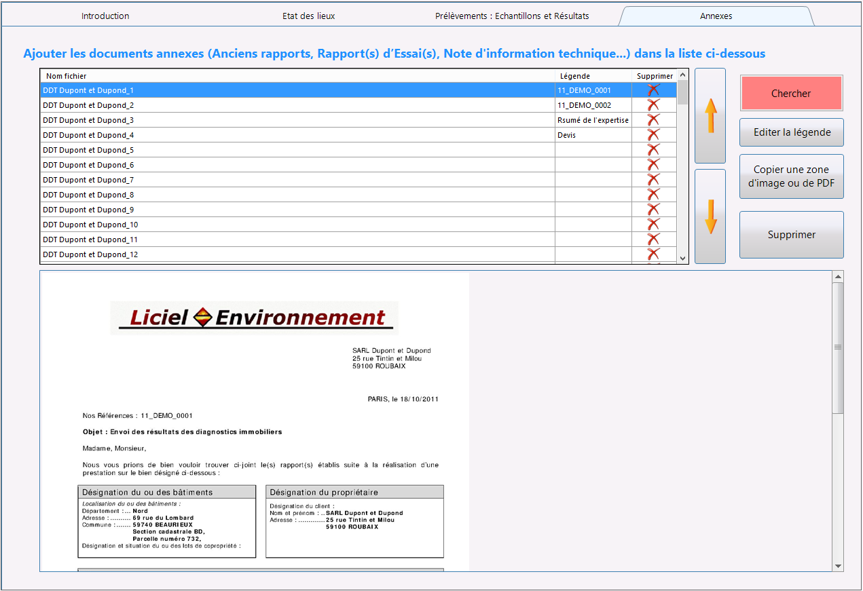Switch to the Introduction tab
863x591 pixels.
click(105, 16)
